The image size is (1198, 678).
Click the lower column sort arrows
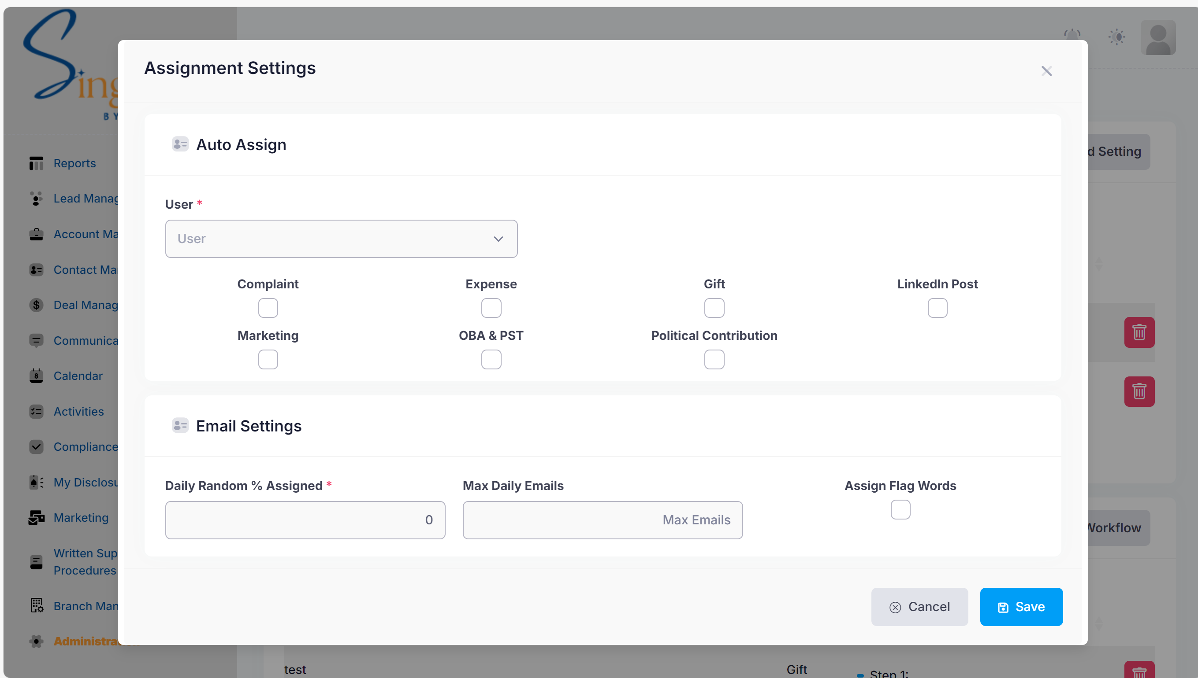pyautogui.click(x=1099, y=623)
